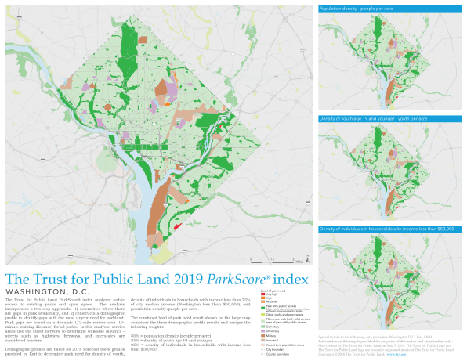Screen dimensions: 467x361
Task: Click the 'Other parks and open space' legend label
Action: point(284,315)
